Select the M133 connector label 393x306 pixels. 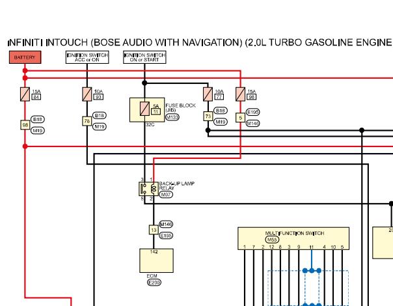tap(172, 117)
